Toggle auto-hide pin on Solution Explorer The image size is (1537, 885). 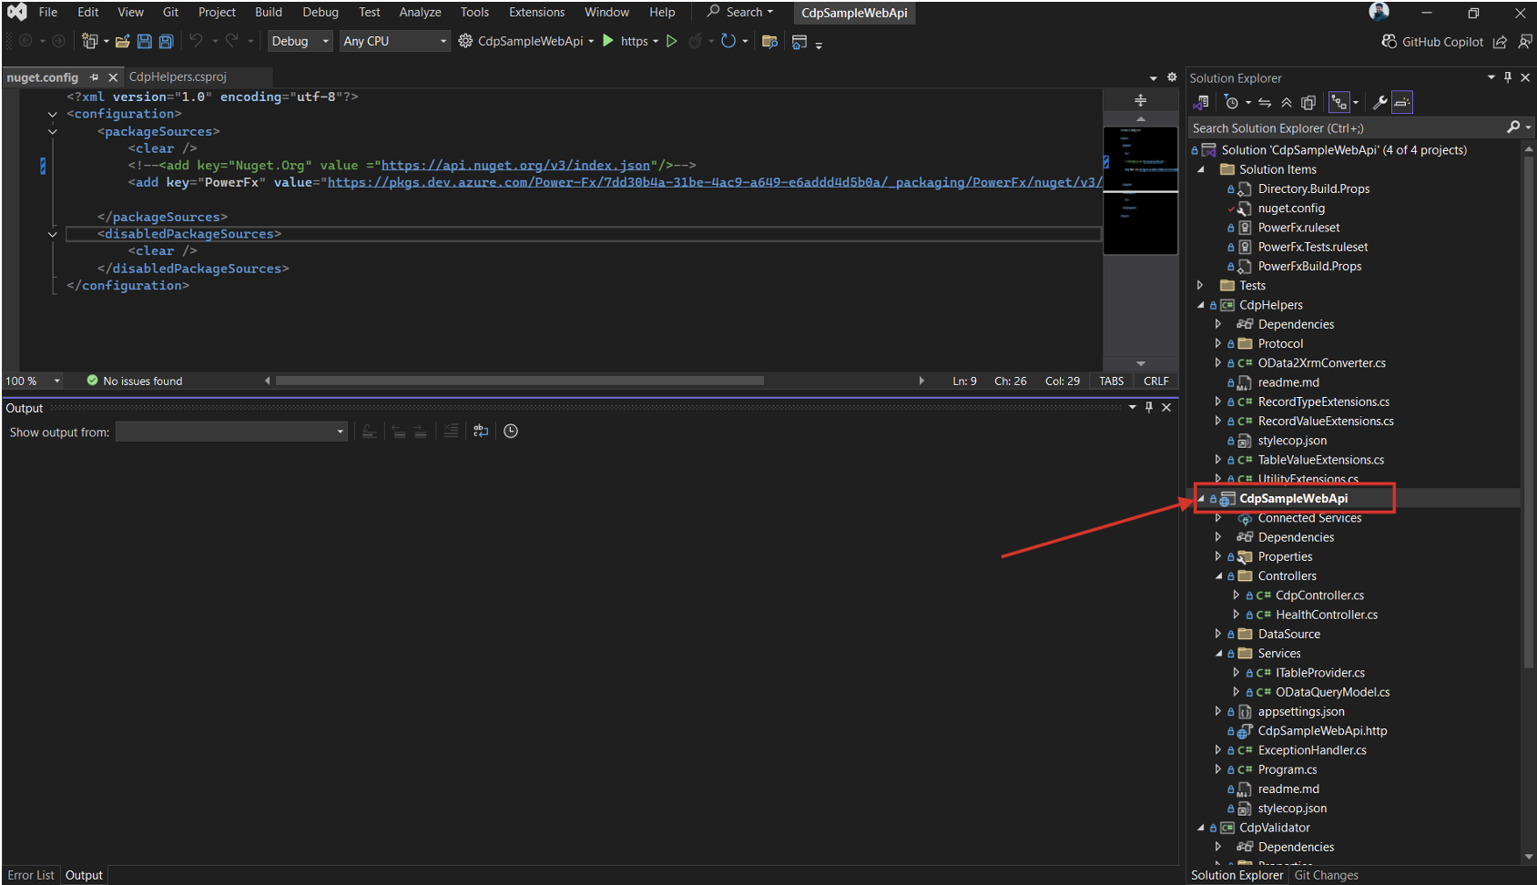point(1508,77)
